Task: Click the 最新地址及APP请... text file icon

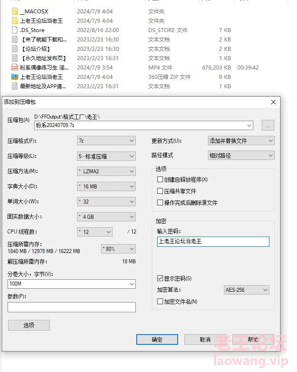Action: pos(15,86)
